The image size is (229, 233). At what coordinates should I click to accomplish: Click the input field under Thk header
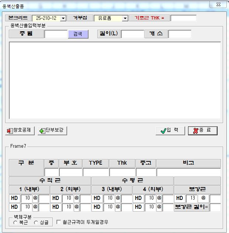point(122,172)
